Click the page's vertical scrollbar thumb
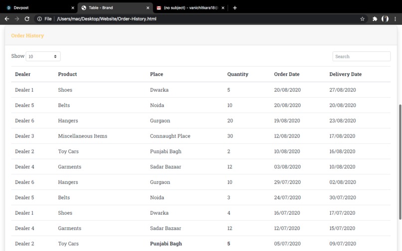This screenshot has width=402, height=251. (x=400, y=162)
